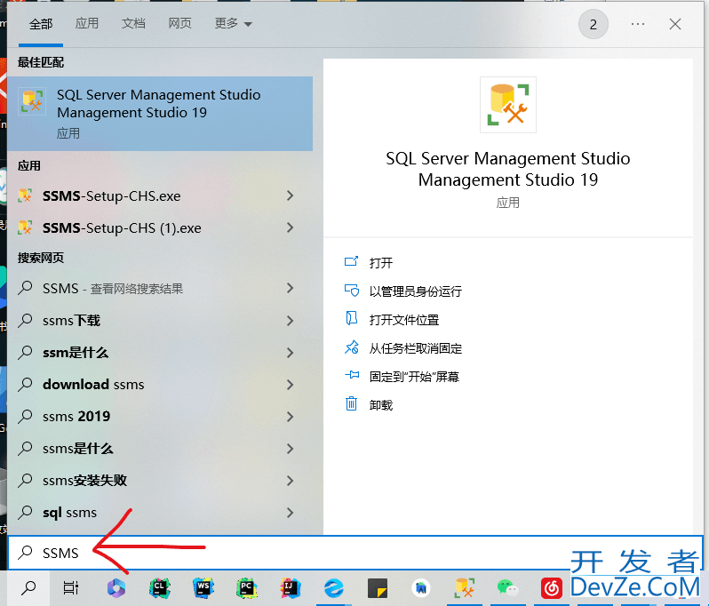Expand arrow for SSMS-Setup-CHS (1).exe
This screenshot has width=709, height=606.
pos(290,228)
